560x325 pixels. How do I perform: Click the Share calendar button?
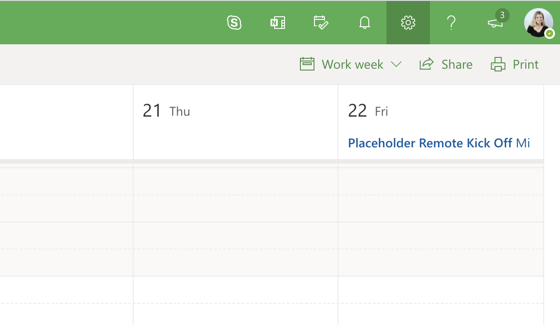(457, 64)
